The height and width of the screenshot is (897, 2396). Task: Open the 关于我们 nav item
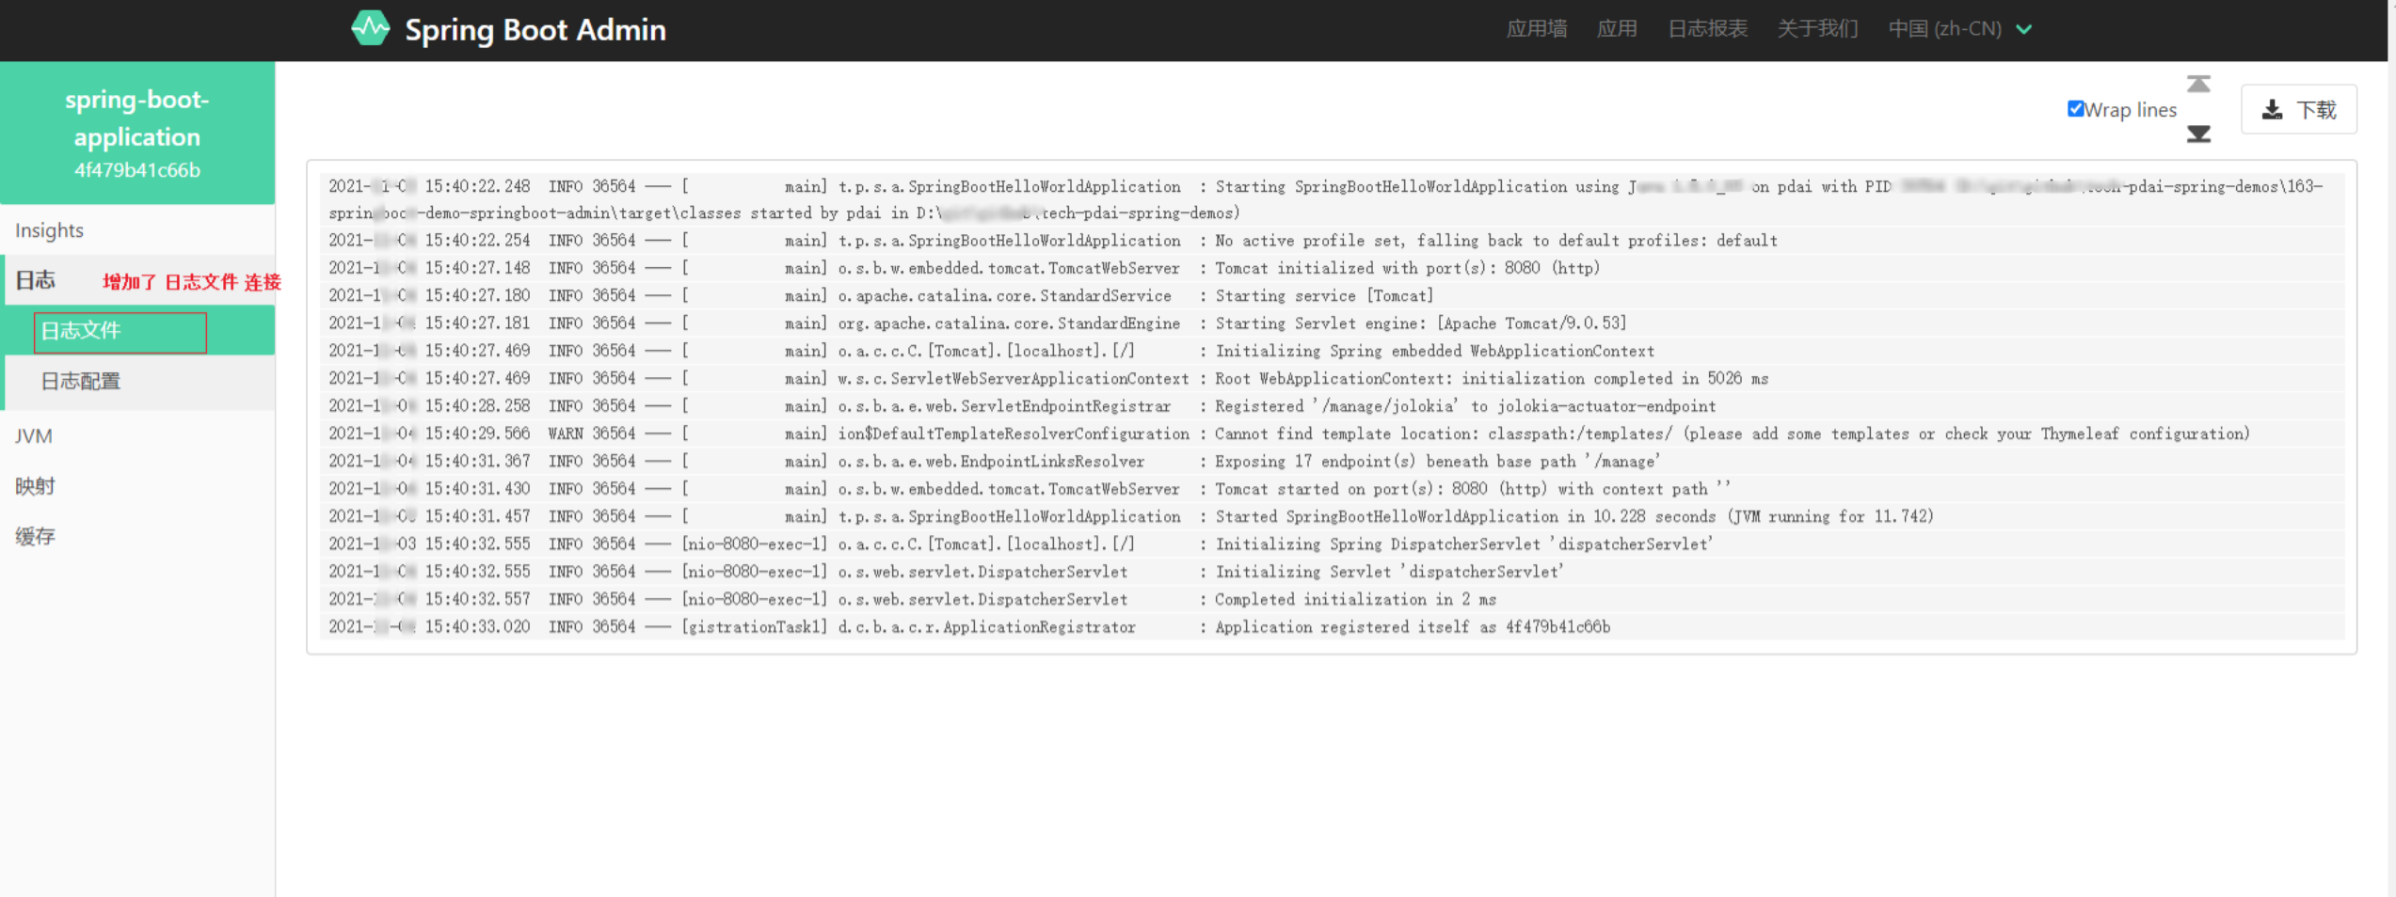coord(1817,29)
